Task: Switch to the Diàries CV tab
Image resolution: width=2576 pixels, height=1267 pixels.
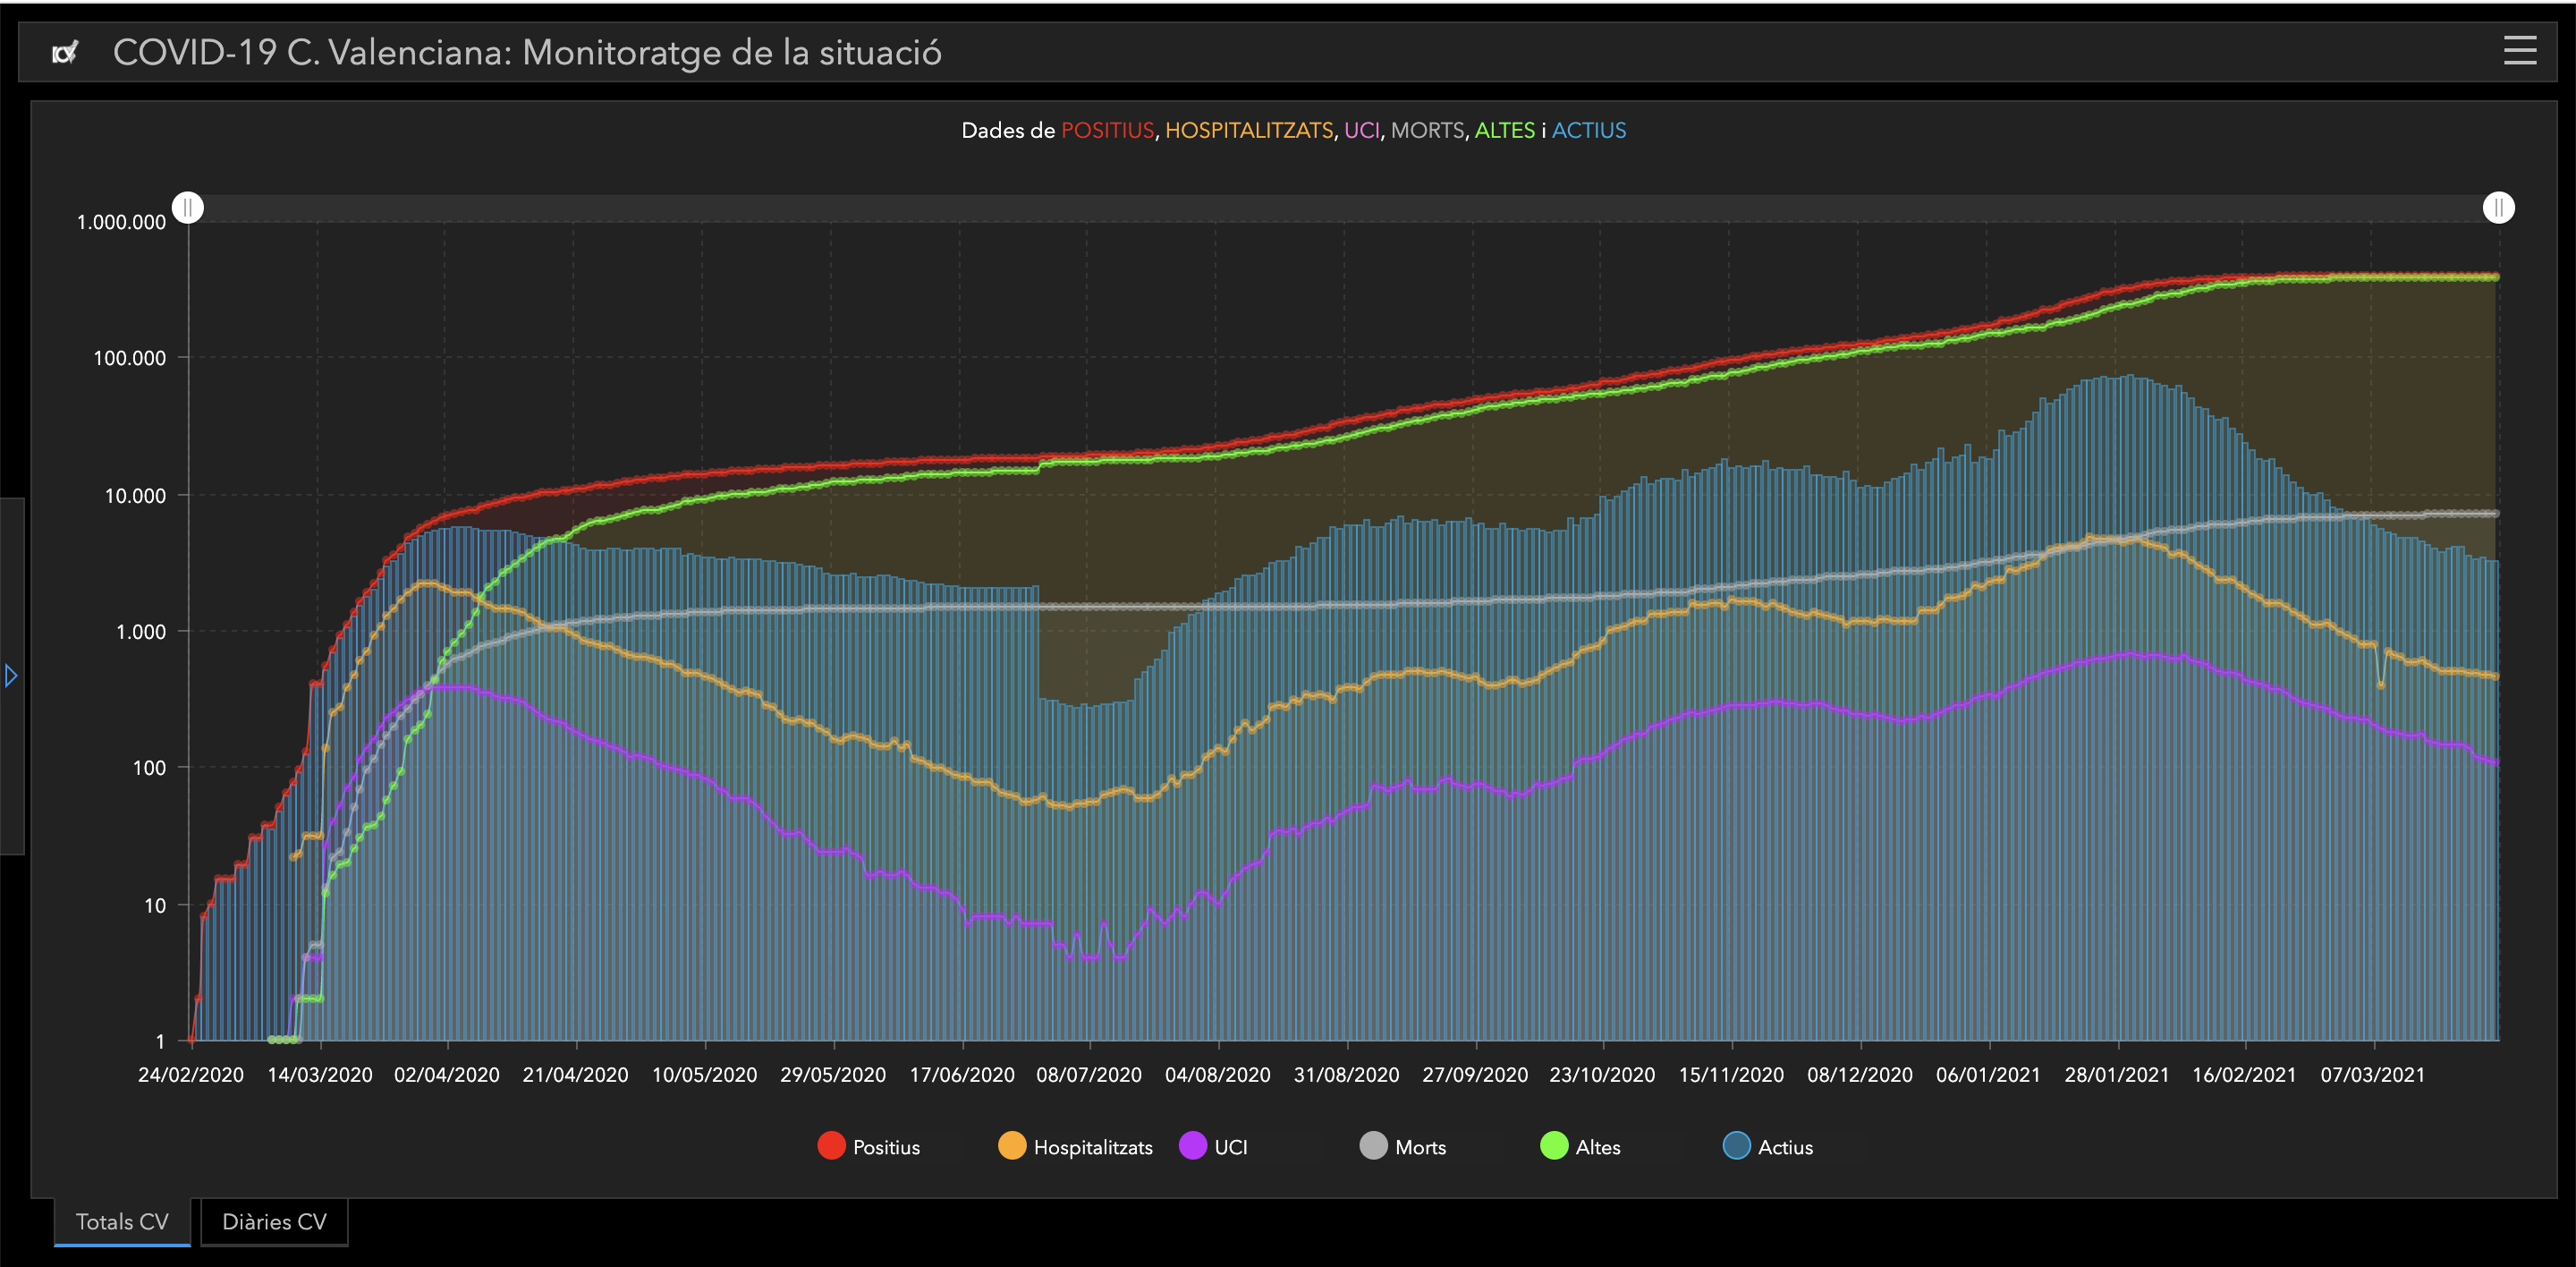Action: point(274,1222)
